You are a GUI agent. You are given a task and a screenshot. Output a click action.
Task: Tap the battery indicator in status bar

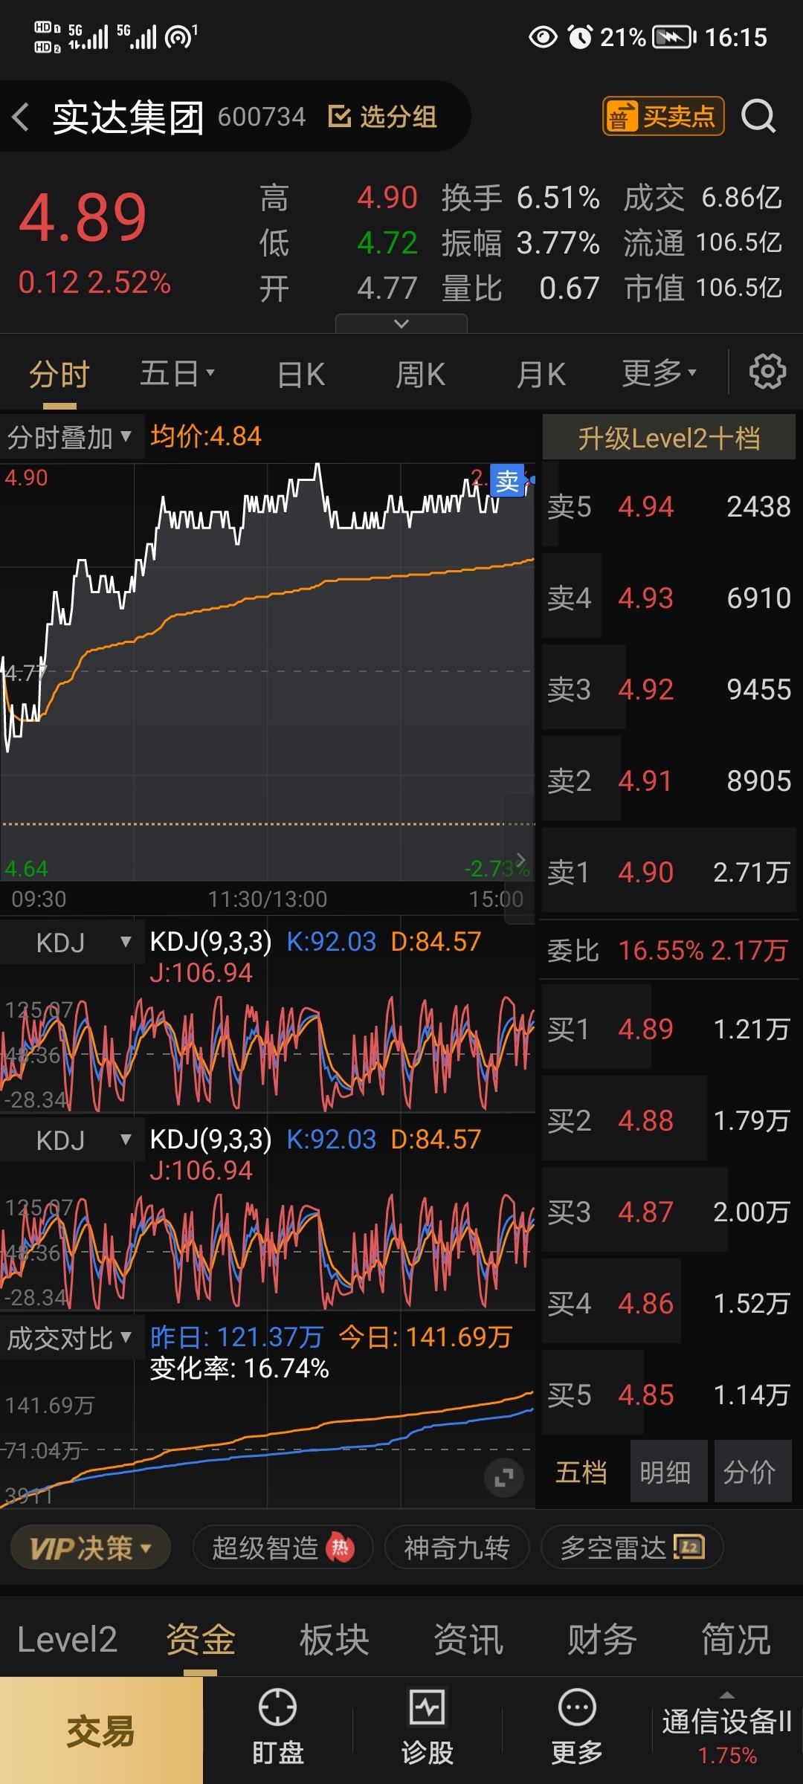[674, 36]
